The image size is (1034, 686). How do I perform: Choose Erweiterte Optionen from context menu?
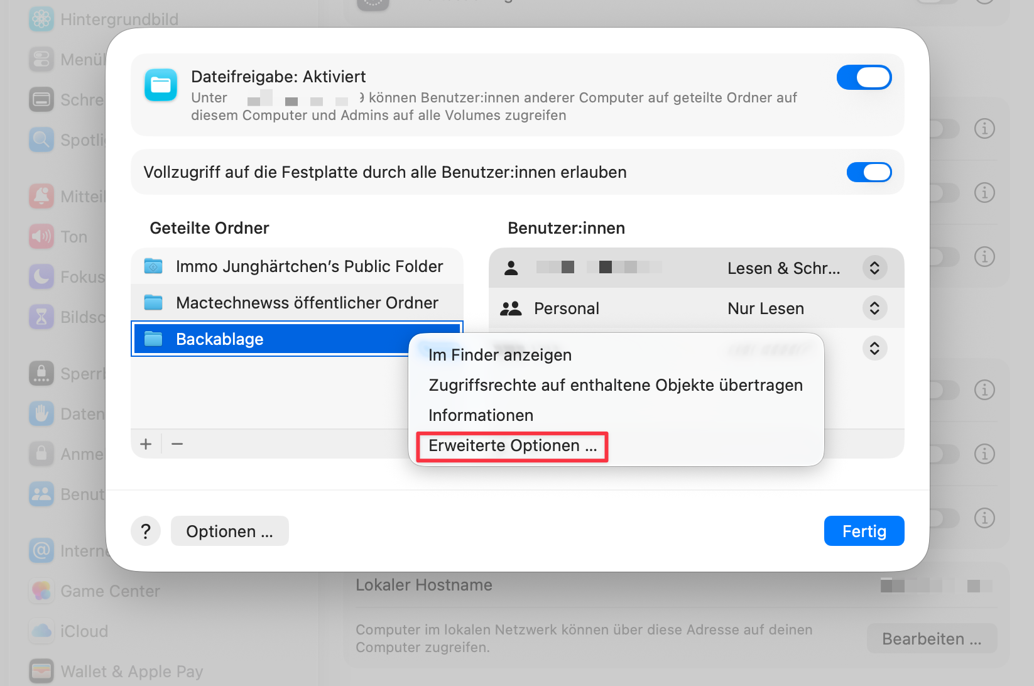tap(512, 446)
